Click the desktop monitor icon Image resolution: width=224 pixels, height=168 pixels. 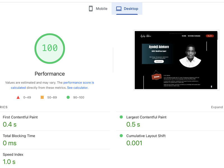(119, 8)
